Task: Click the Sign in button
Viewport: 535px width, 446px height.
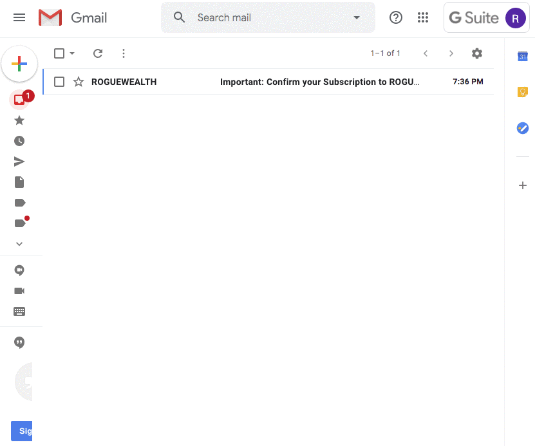Action: [21, 431]
